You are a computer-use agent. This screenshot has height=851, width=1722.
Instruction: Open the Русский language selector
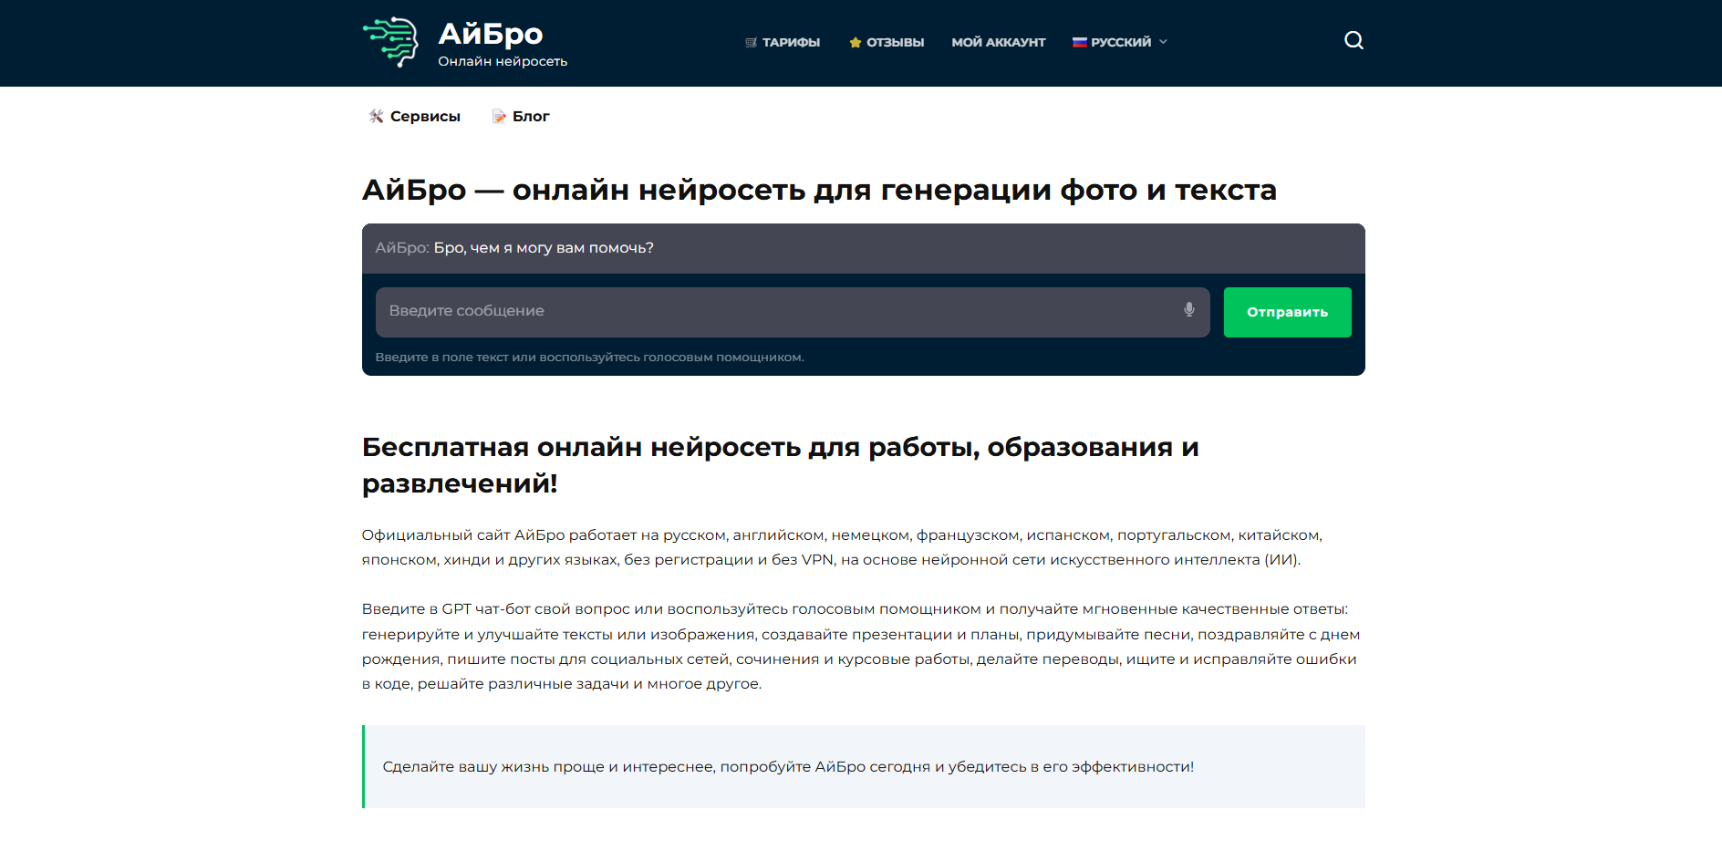pyautogui.click(x=1120, y=42)
